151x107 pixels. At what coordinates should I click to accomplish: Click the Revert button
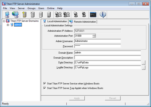[x=113, y=98]
